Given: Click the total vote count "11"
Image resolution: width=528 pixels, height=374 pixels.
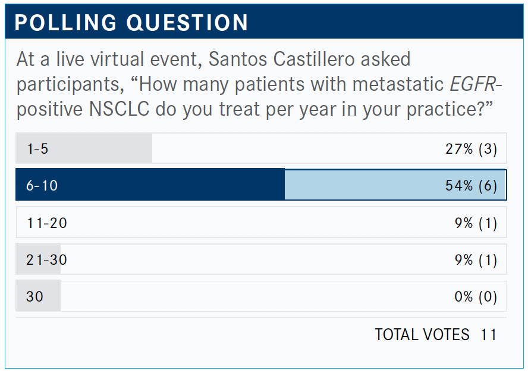Looking at the screenshot, I should (488, 334).
